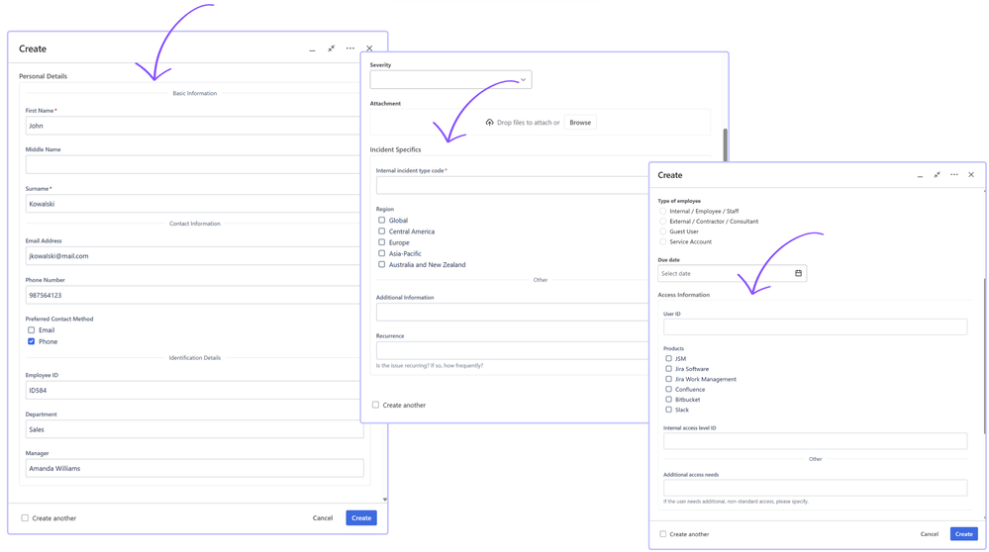Screen dimensions: 989x552
Task: Check the Email preferred contact method
Action: (x=32, y=330)
